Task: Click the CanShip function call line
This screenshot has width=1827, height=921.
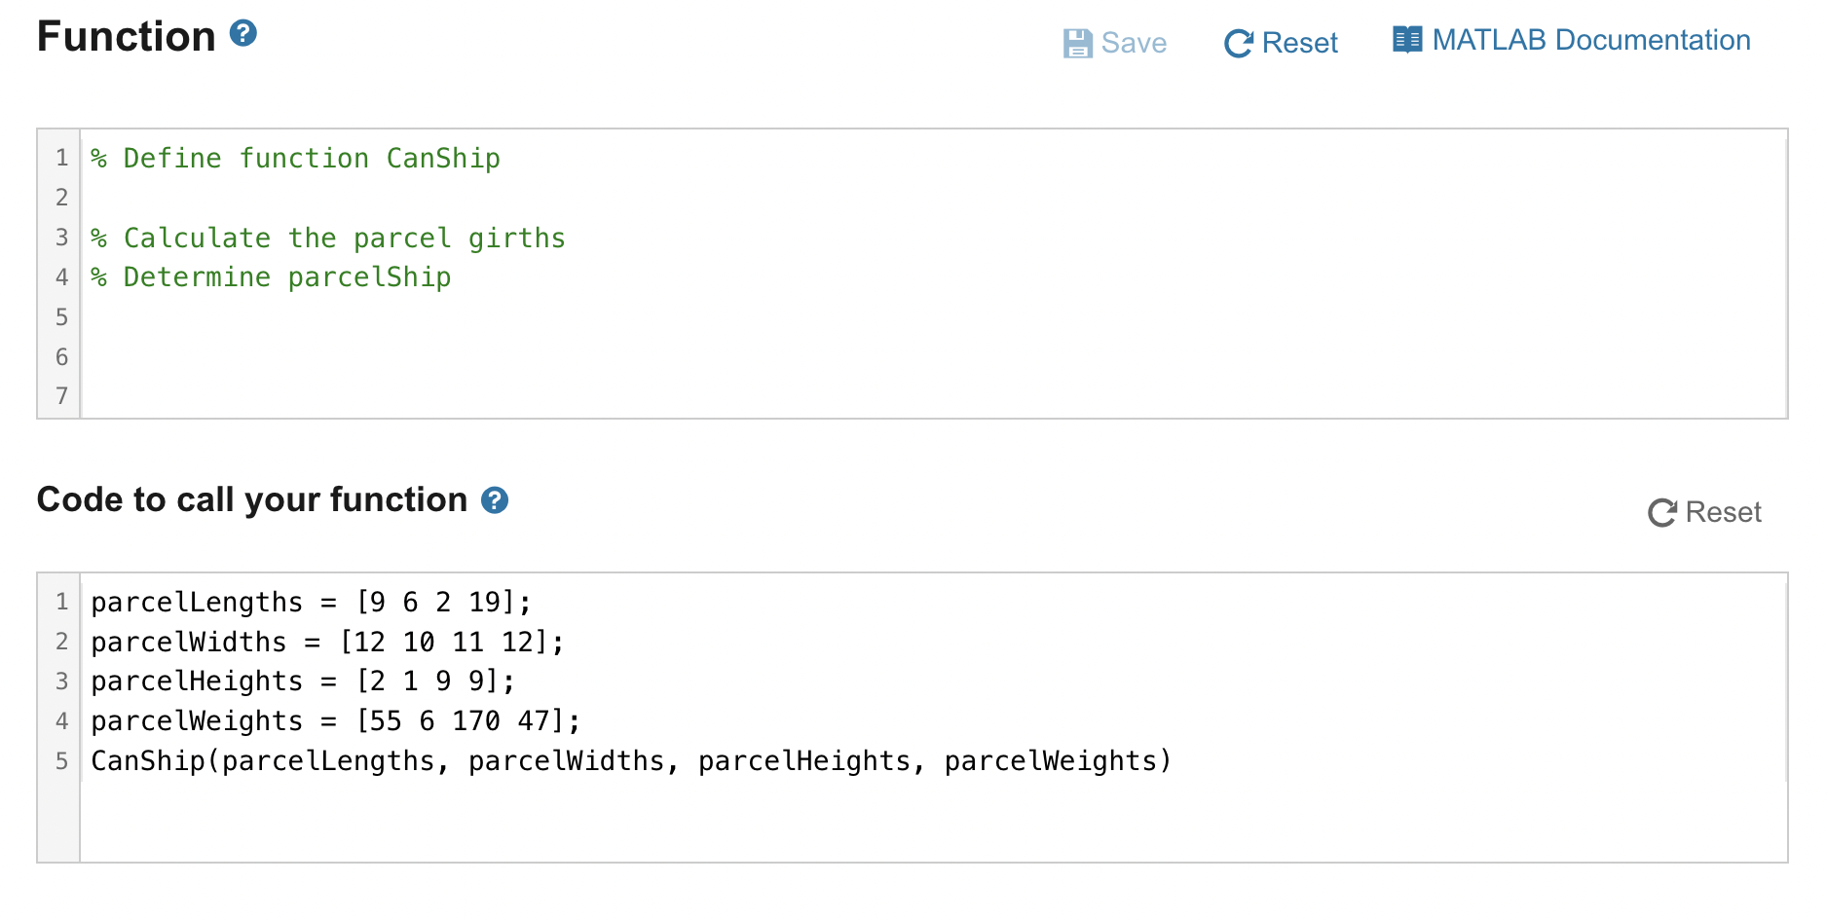Action: [x=631, y=761]
